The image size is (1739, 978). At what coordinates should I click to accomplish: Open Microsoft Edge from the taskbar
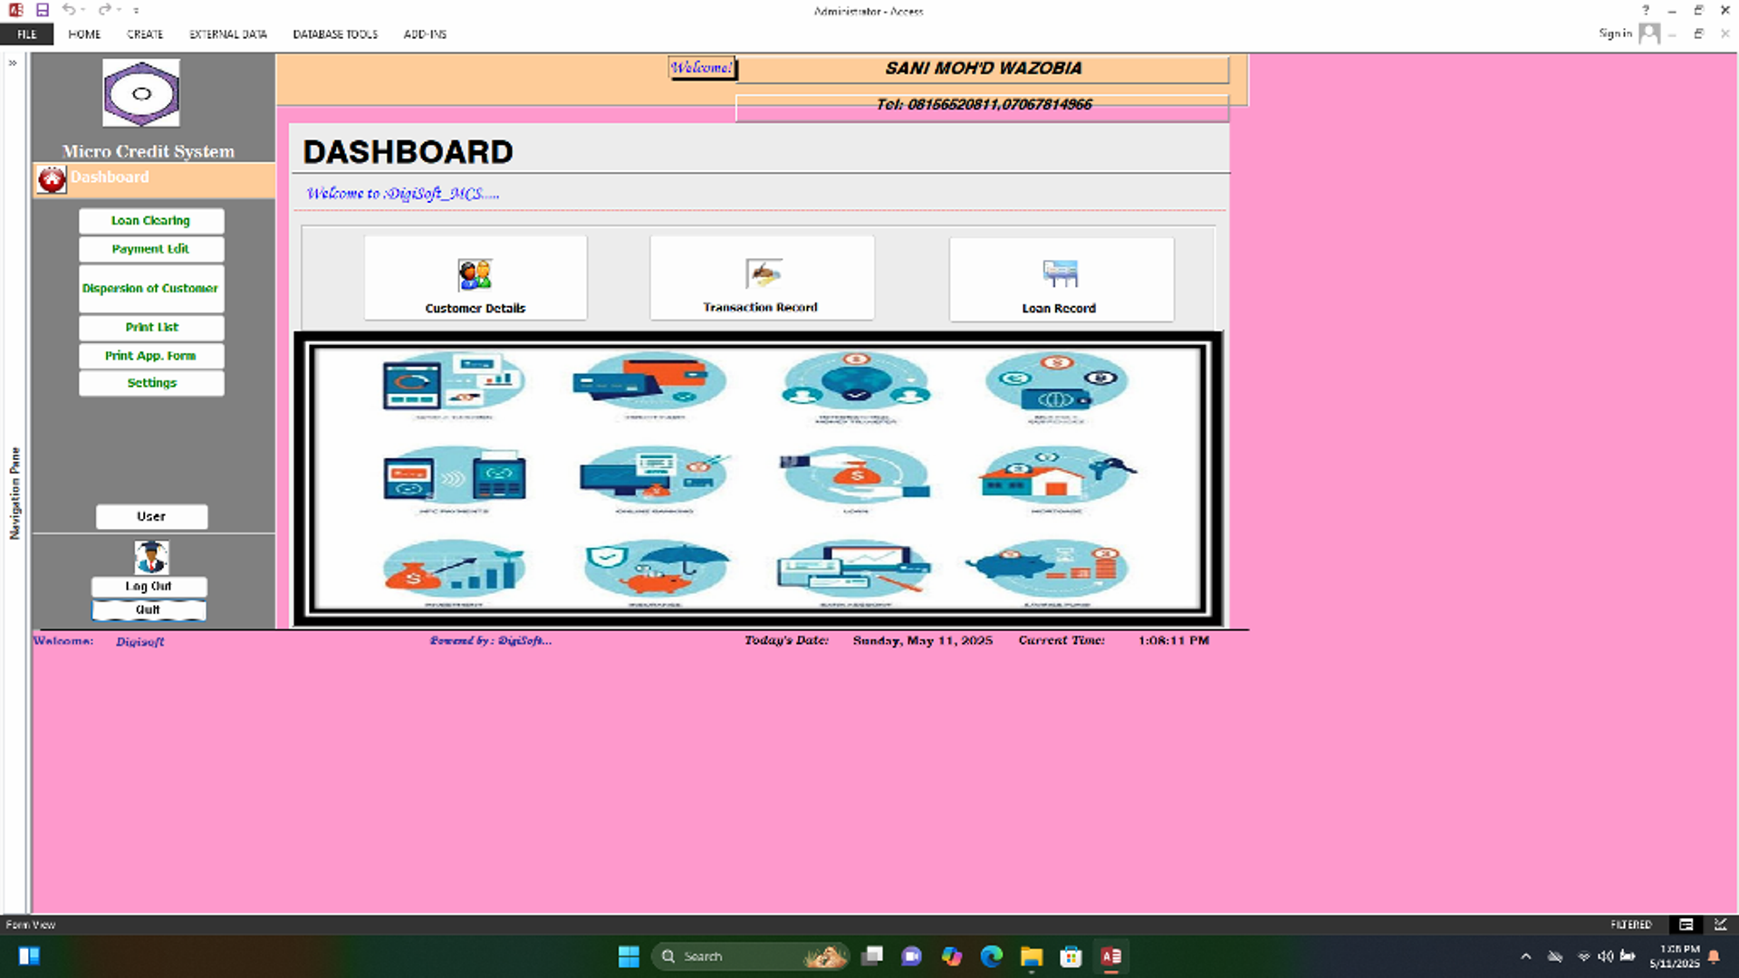992,956
